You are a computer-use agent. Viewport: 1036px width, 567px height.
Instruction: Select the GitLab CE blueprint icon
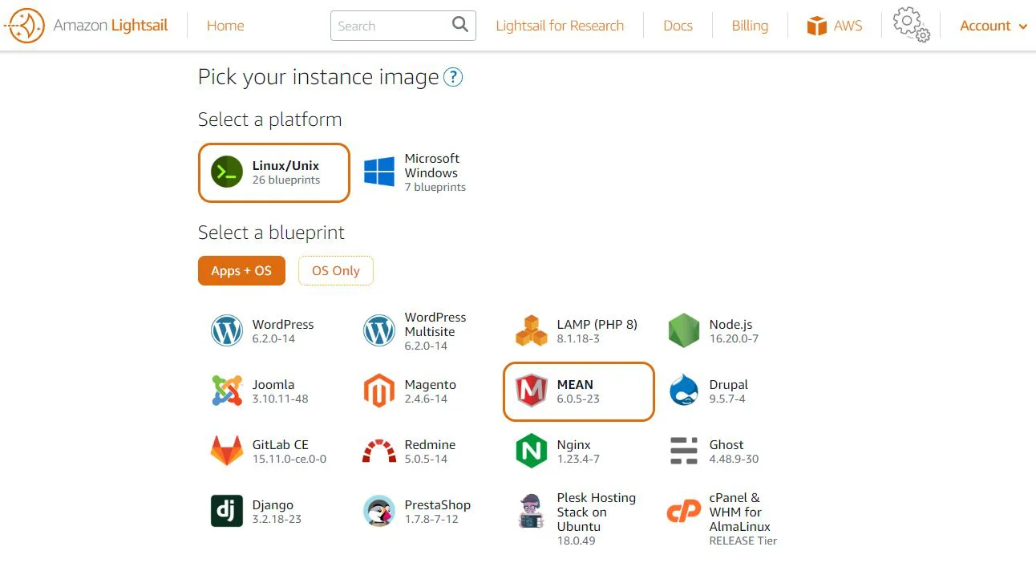click(227, 451)
